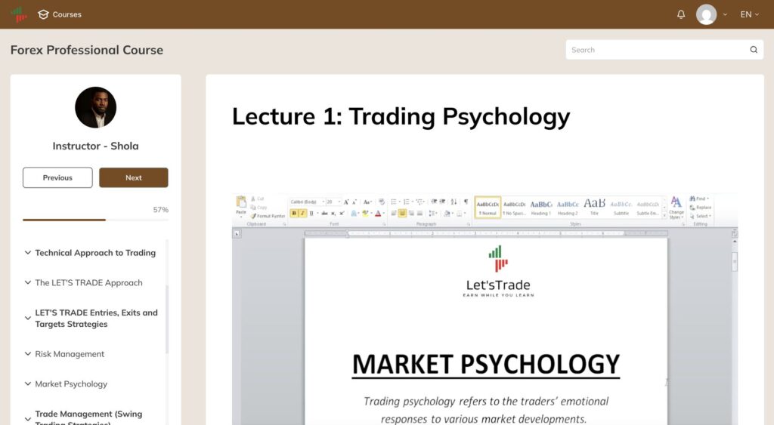This screenshot has width=774, height=425.
Task: Click the sidebar module list scrollbar
Action: pos(167,319)
